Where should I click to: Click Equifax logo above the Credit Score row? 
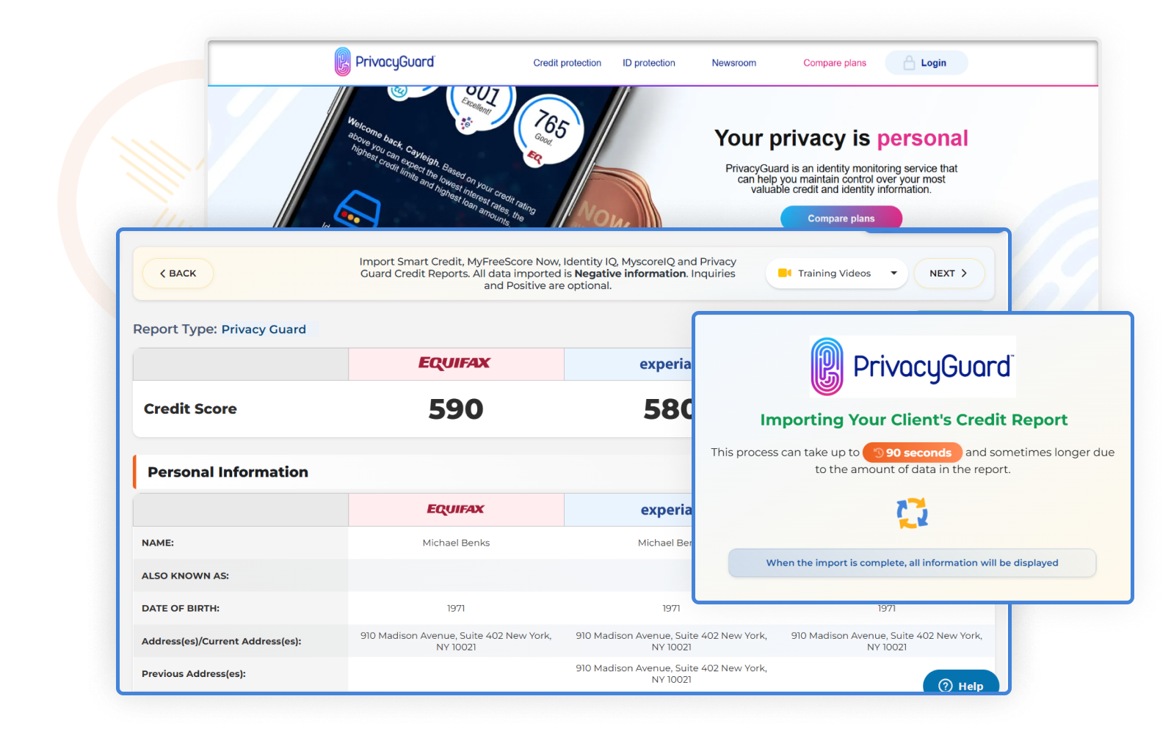click(454, 363)
